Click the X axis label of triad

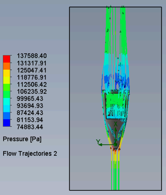pos(116,124)
